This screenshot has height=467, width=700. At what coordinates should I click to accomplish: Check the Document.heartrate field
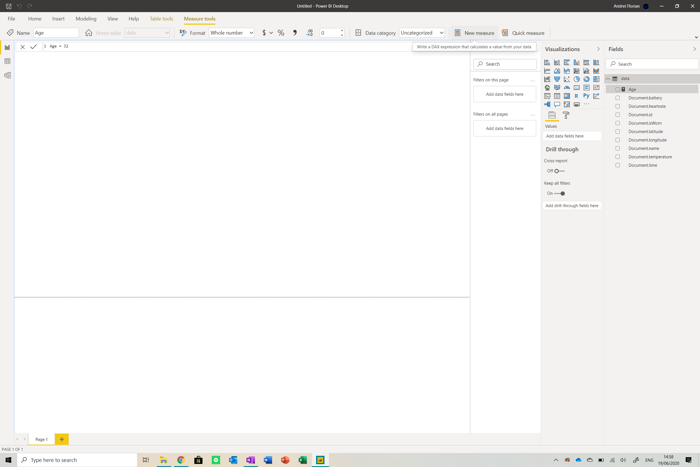pos(618,106)
